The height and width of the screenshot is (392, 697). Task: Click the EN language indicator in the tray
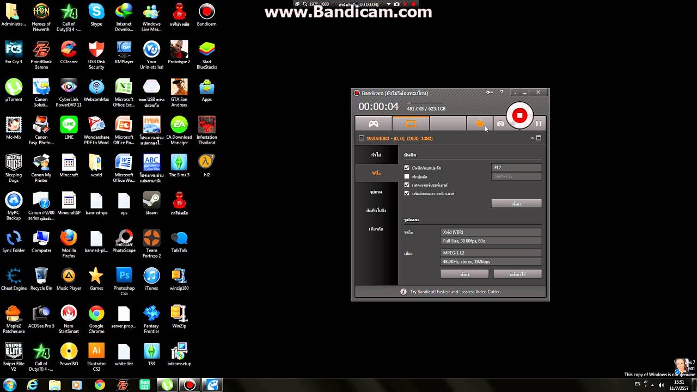638,384
